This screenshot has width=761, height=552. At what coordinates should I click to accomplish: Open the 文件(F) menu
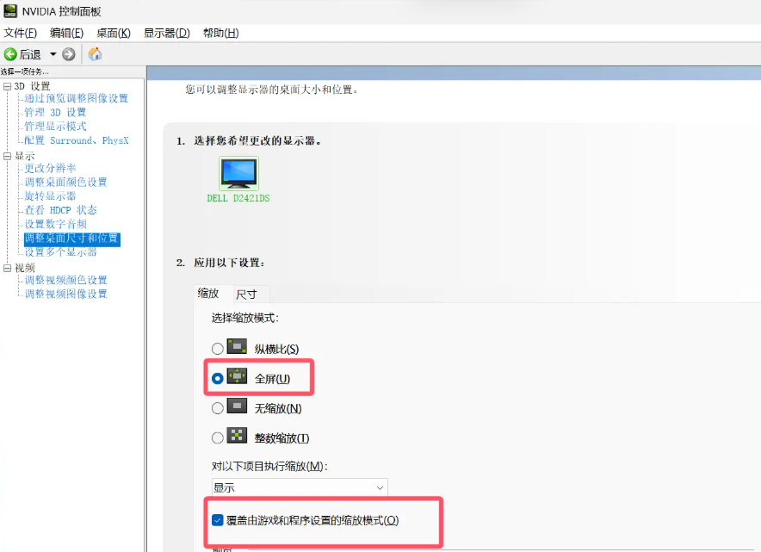point(21,33)
